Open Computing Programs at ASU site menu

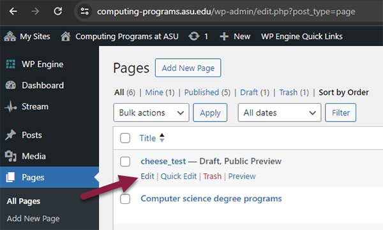[x=127, y=36]
